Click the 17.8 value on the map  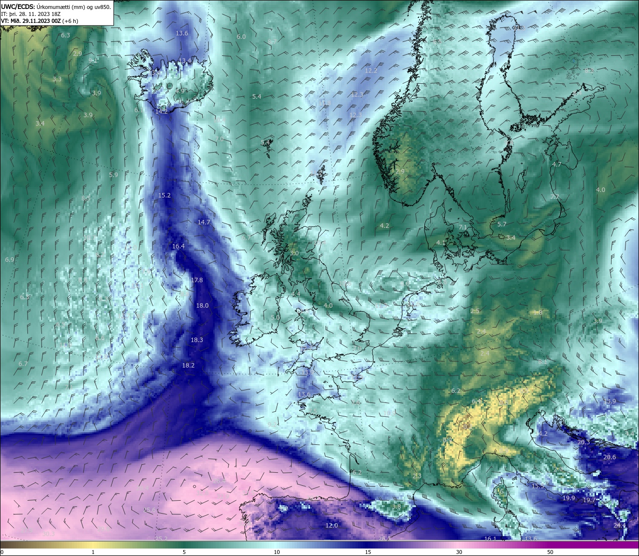click(197, 280)
